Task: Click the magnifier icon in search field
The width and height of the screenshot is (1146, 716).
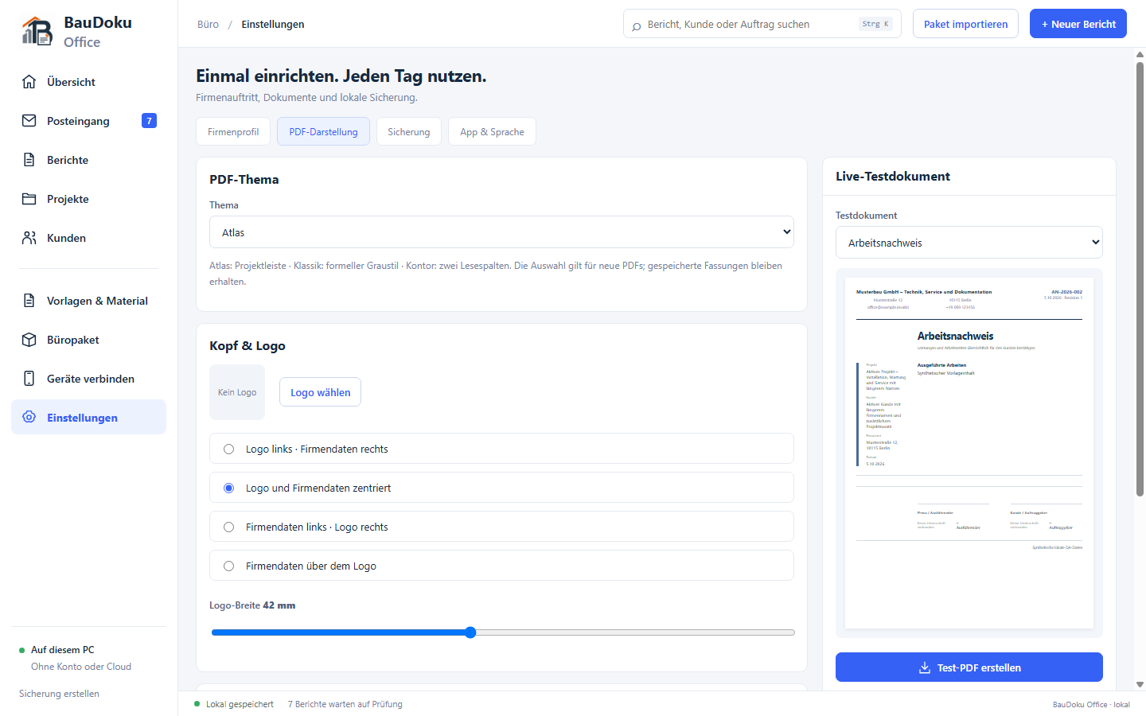Action: tap(636, 26)
